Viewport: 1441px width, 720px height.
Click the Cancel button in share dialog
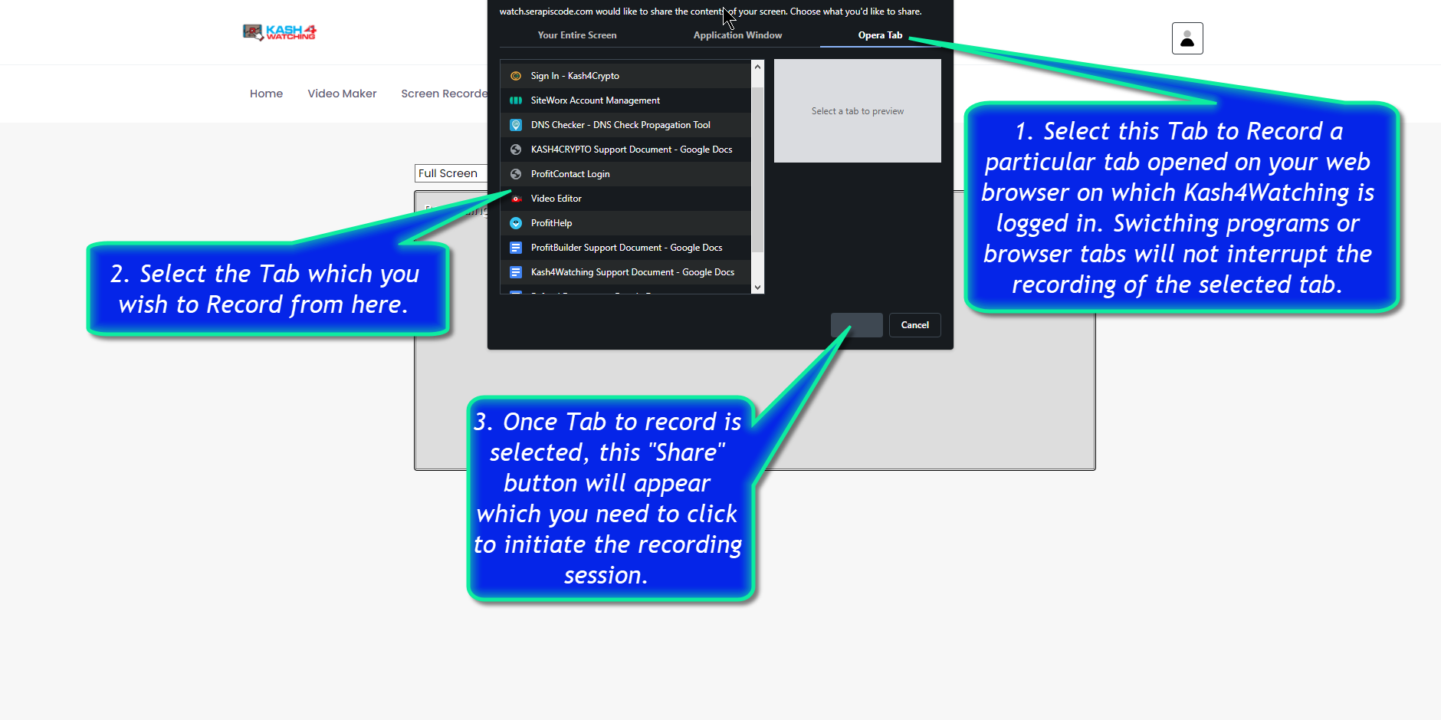[x=915, y=325]
